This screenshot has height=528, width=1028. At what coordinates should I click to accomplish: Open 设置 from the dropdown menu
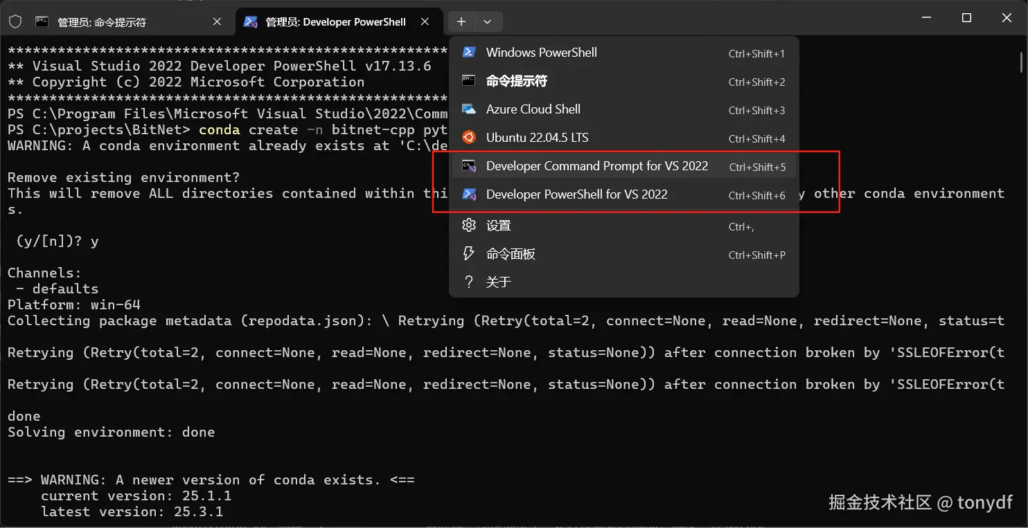(x=623, y=226)
